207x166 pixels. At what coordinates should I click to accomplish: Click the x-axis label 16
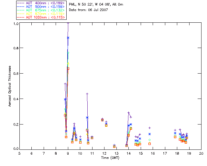[153, 153]
